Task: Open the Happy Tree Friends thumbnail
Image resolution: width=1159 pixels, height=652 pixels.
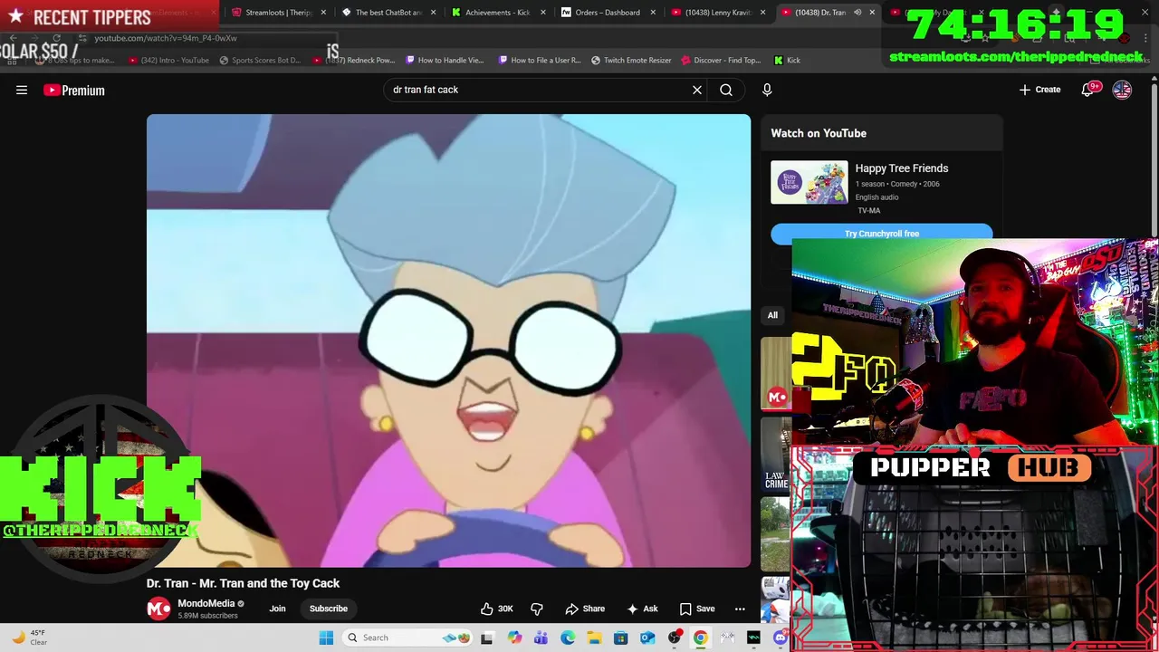Action: (809, 182)
